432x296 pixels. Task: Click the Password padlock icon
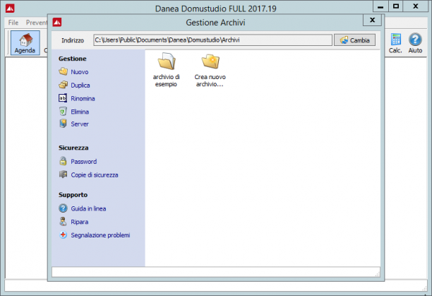point(63,161)
